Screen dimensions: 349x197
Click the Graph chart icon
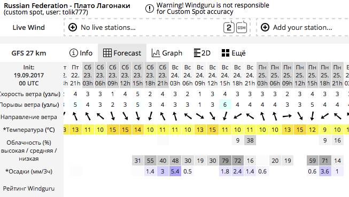(x=156, y=53)
